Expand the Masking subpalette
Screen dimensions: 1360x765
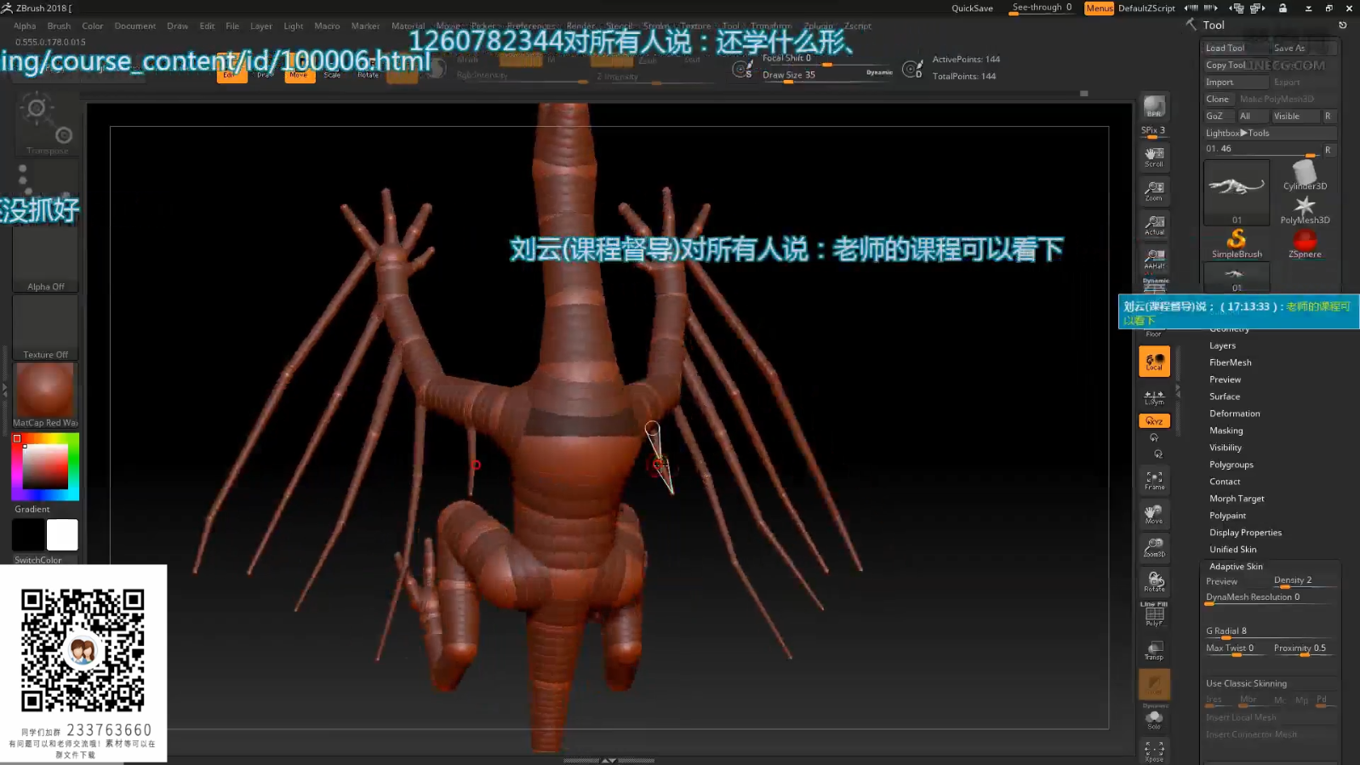tap(1226, 431)
